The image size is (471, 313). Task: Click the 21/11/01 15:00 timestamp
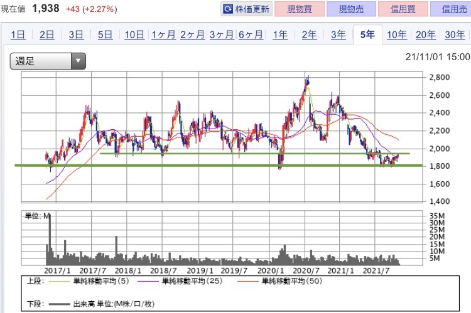438,56
